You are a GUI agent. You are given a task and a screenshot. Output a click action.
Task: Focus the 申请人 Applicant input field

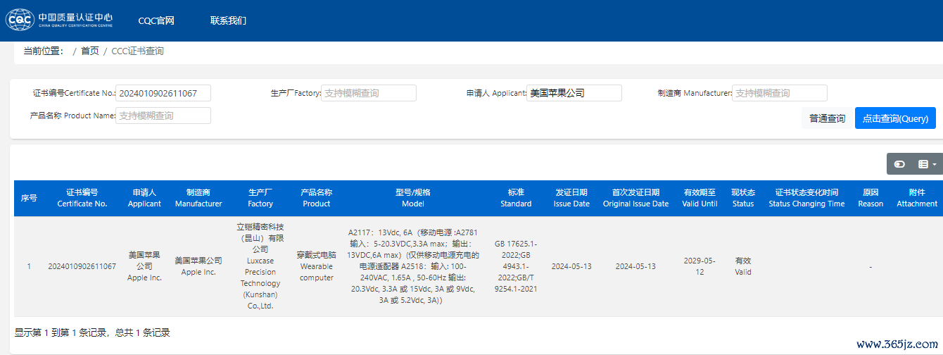coord(574,93)
